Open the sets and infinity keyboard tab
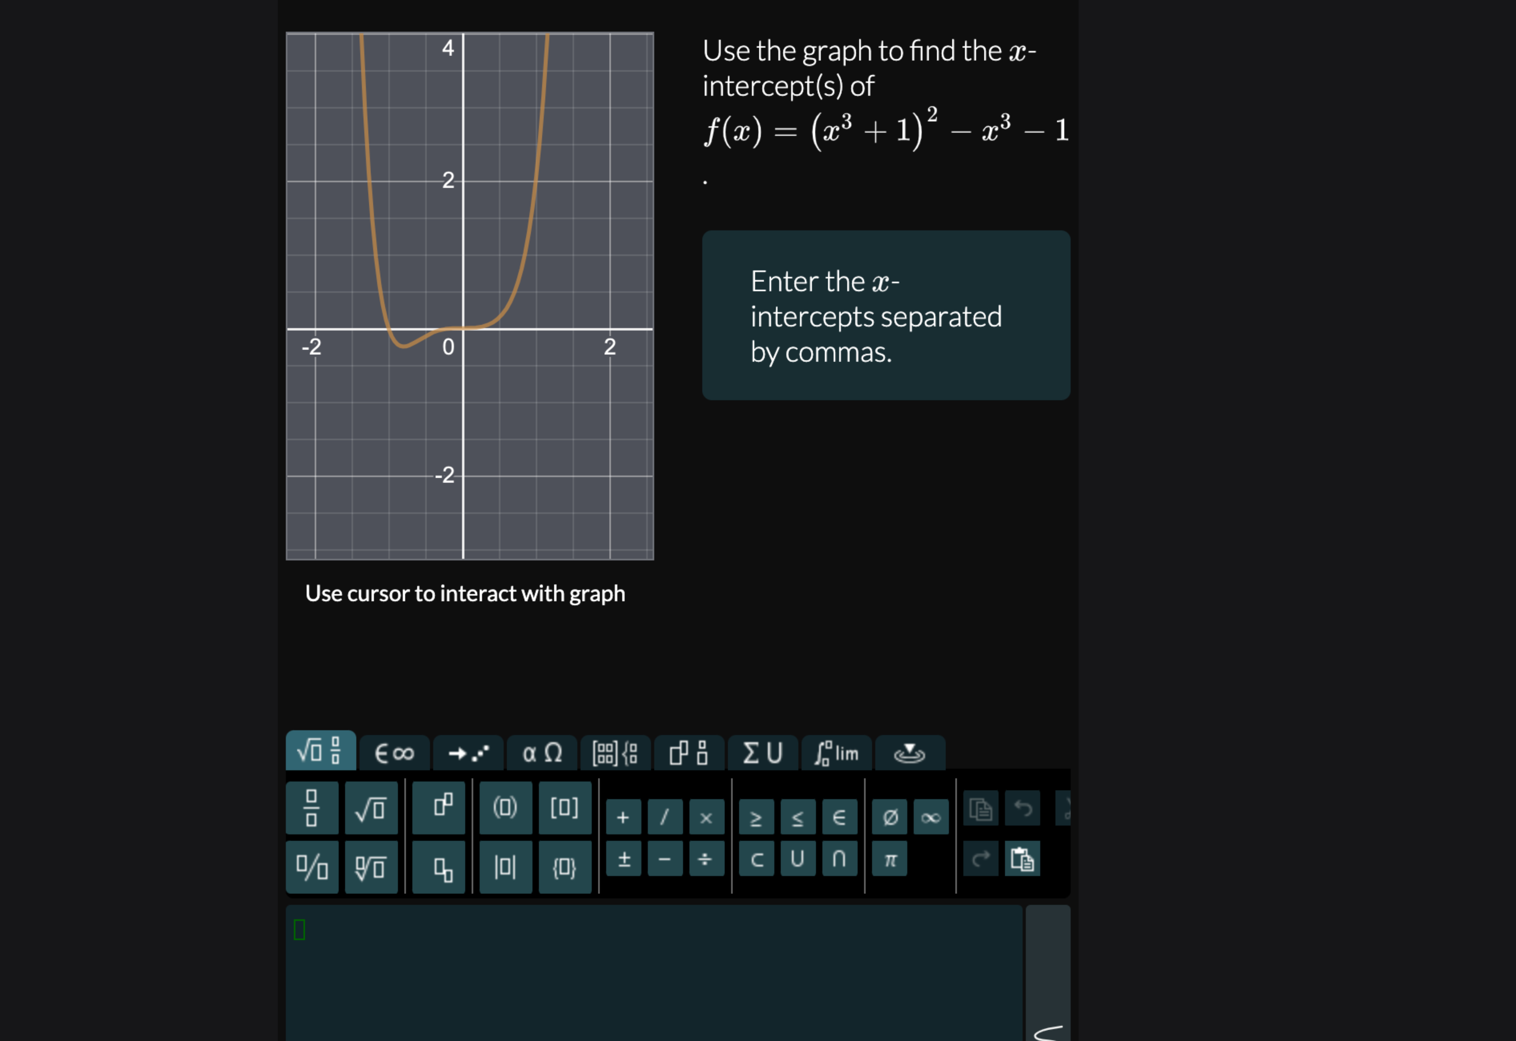 [x=395, y=753]
